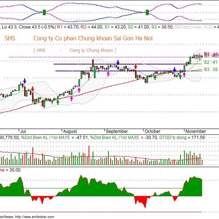Select the blue down arrow signal in July
The height and width of the screenshot is (219, 219).
coord(25,81)
